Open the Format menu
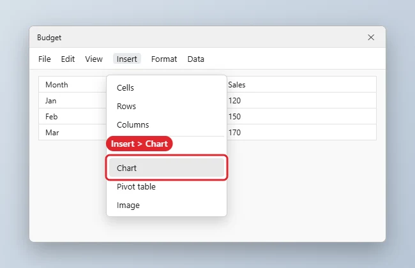 [x=164, y=59]
